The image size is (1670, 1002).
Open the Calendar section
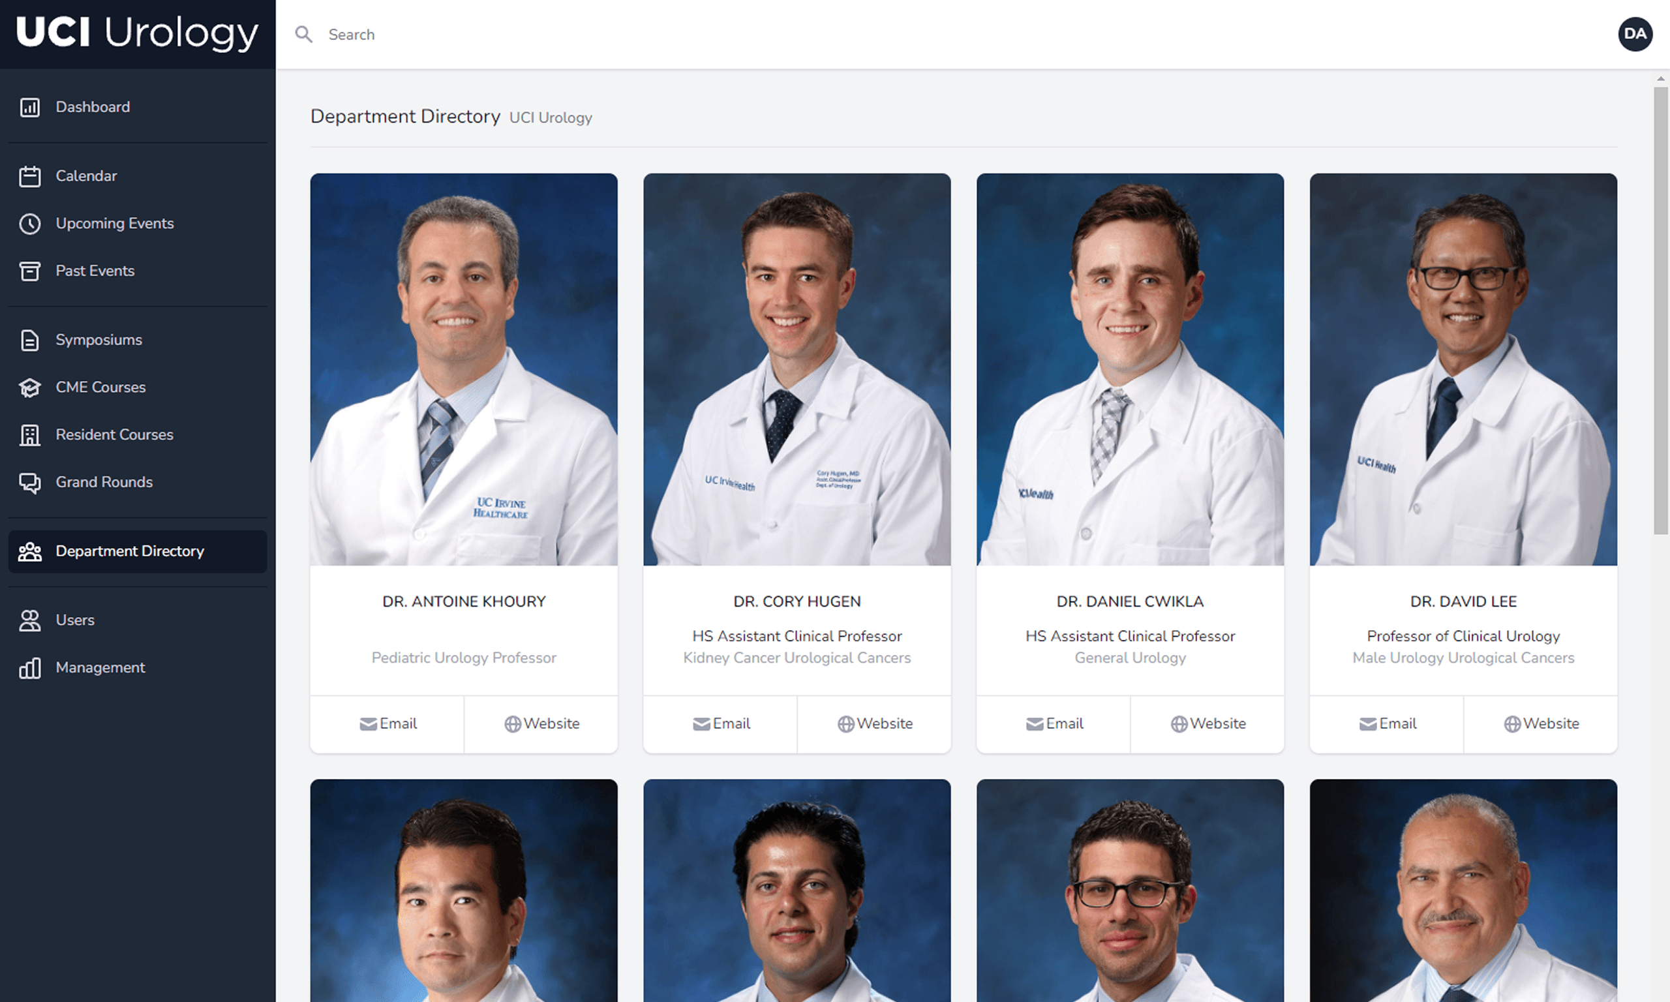(86, 175)
